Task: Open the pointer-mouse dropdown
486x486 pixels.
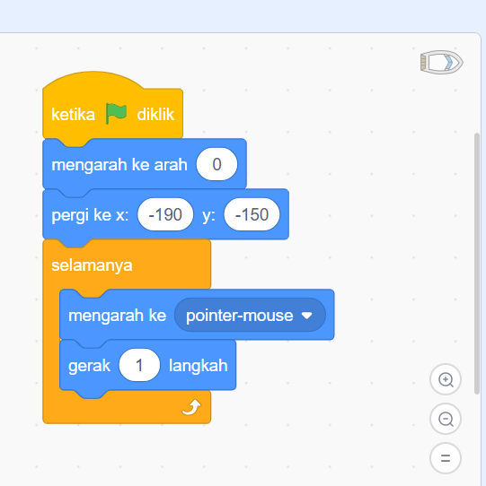Action: tap(250, 316)
